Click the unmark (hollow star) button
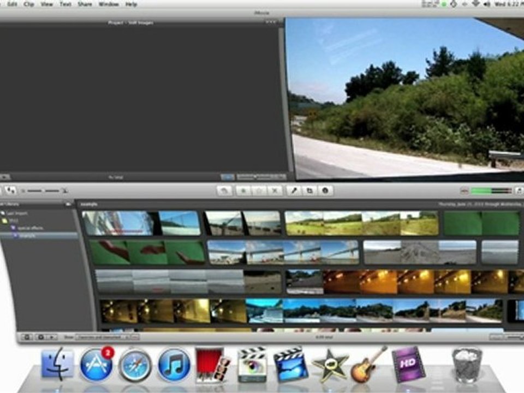Screen dimensions: 524x393 pyautogui.click(x=259, y=191)
